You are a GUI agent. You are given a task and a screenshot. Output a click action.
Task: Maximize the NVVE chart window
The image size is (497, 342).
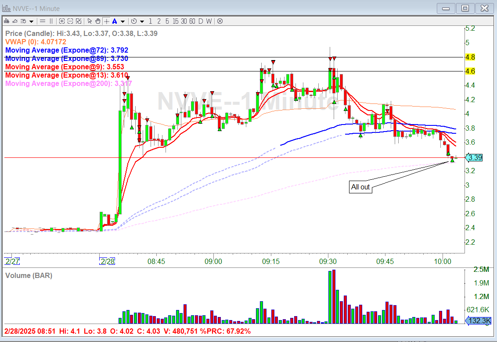pyautogui.click(x=465, y=8)
